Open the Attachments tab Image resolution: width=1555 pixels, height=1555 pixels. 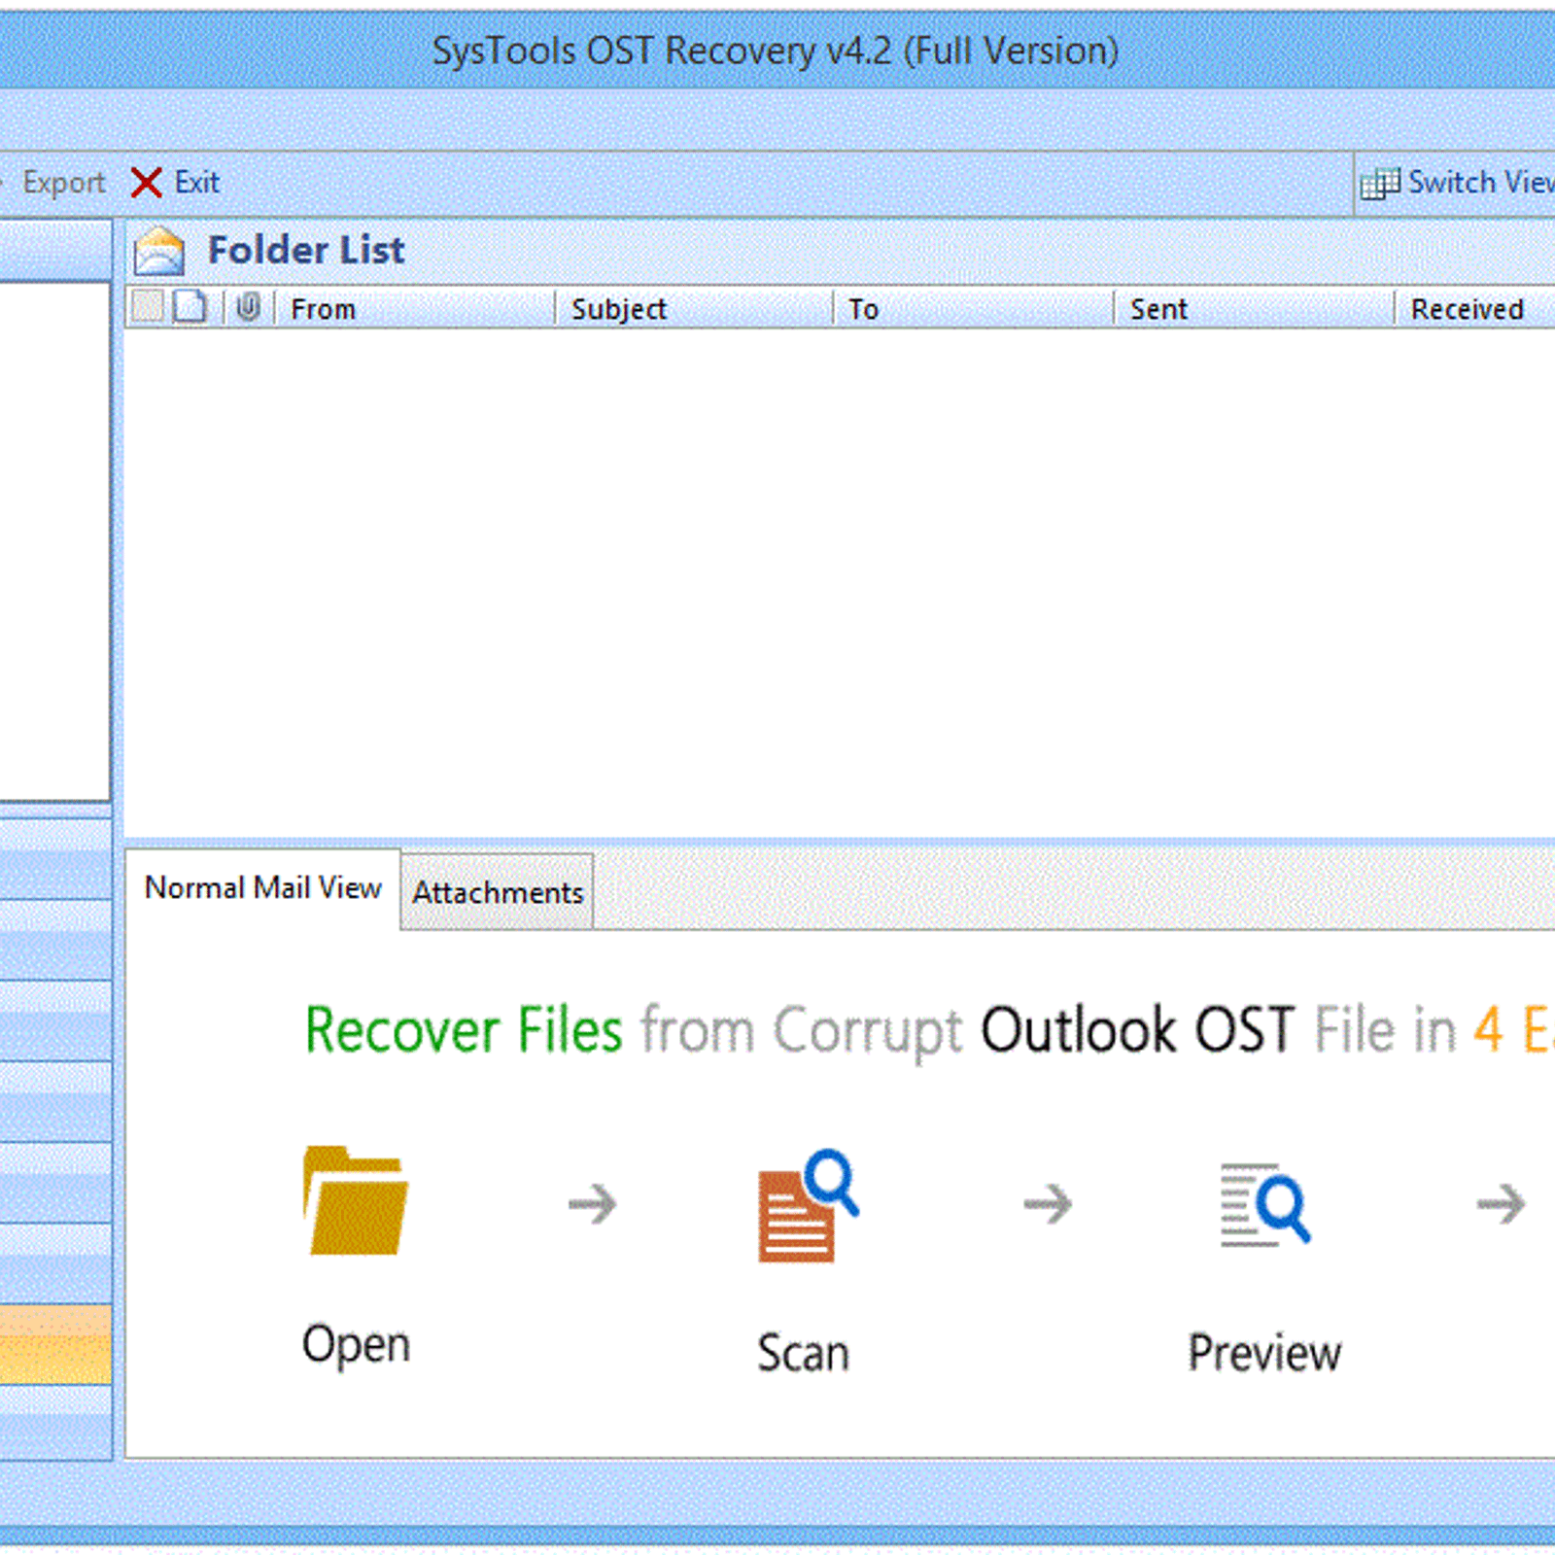[x=497, y=892]
